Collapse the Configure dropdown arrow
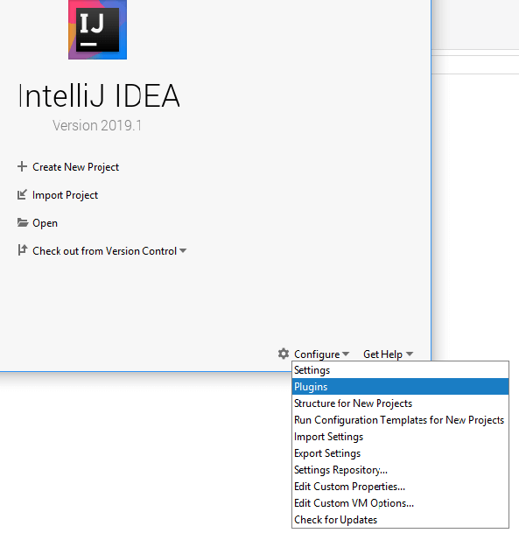Image resolution: width=519 pixels, height=540 pixels. 346,354
